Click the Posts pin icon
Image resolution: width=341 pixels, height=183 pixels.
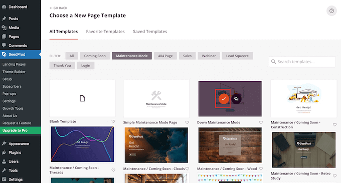click(4, 19)
